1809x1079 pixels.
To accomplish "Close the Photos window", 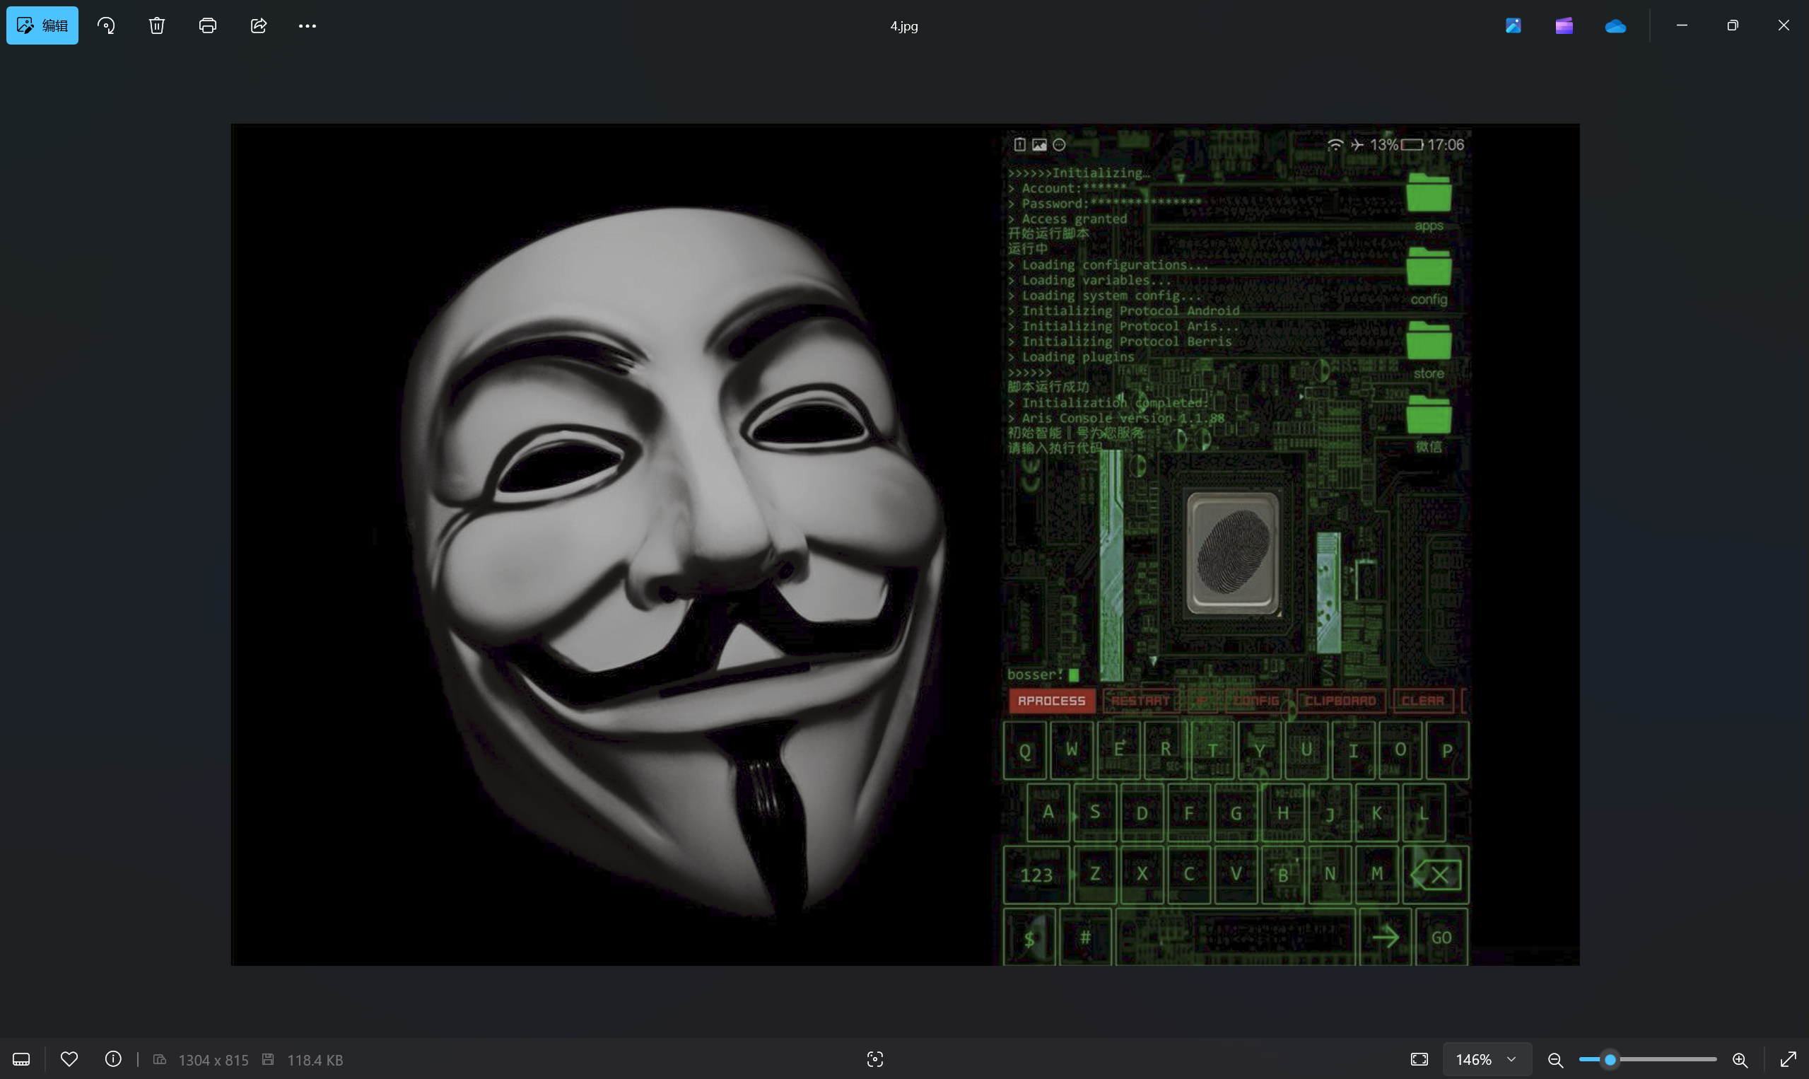I will point(1784,25).
